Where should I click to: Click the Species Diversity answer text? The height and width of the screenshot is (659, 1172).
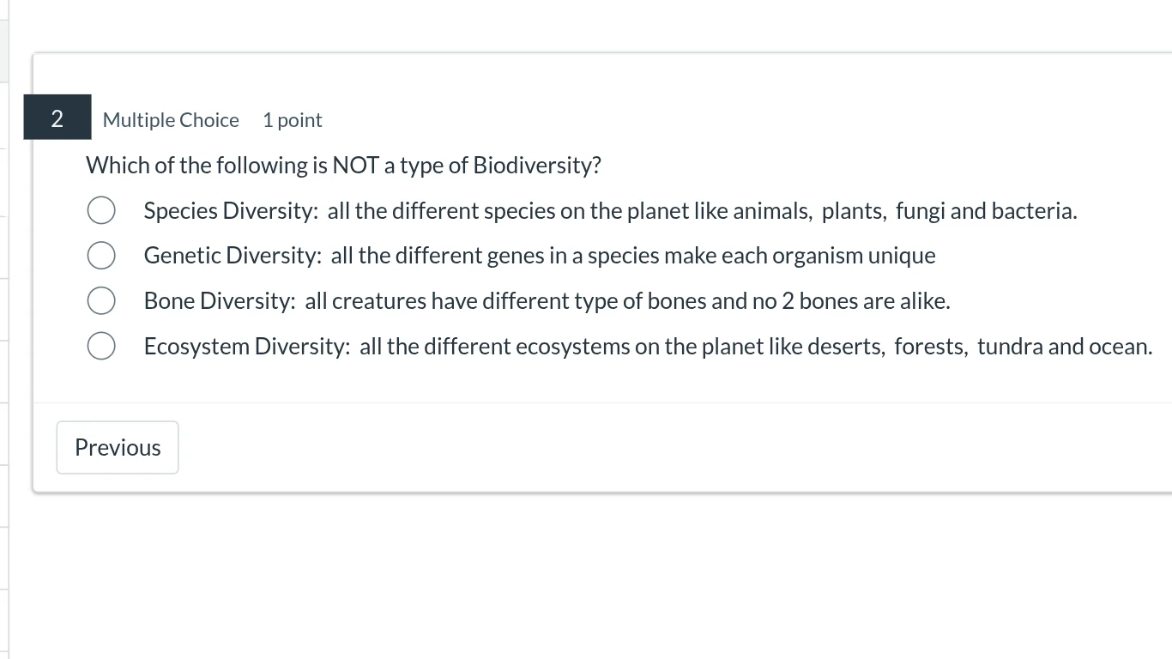[610, 210]
